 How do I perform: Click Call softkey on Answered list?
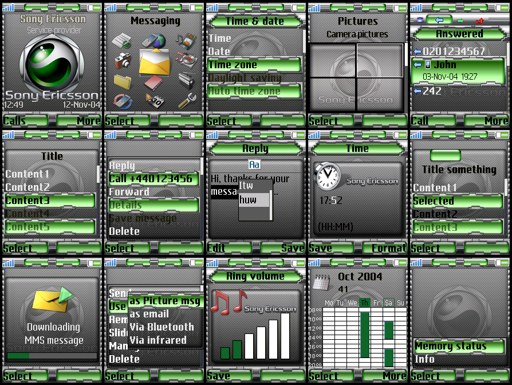(x=433, y=121)
